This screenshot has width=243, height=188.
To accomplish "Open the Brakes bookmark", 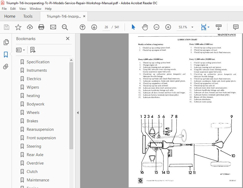I will tap(32, 121).
